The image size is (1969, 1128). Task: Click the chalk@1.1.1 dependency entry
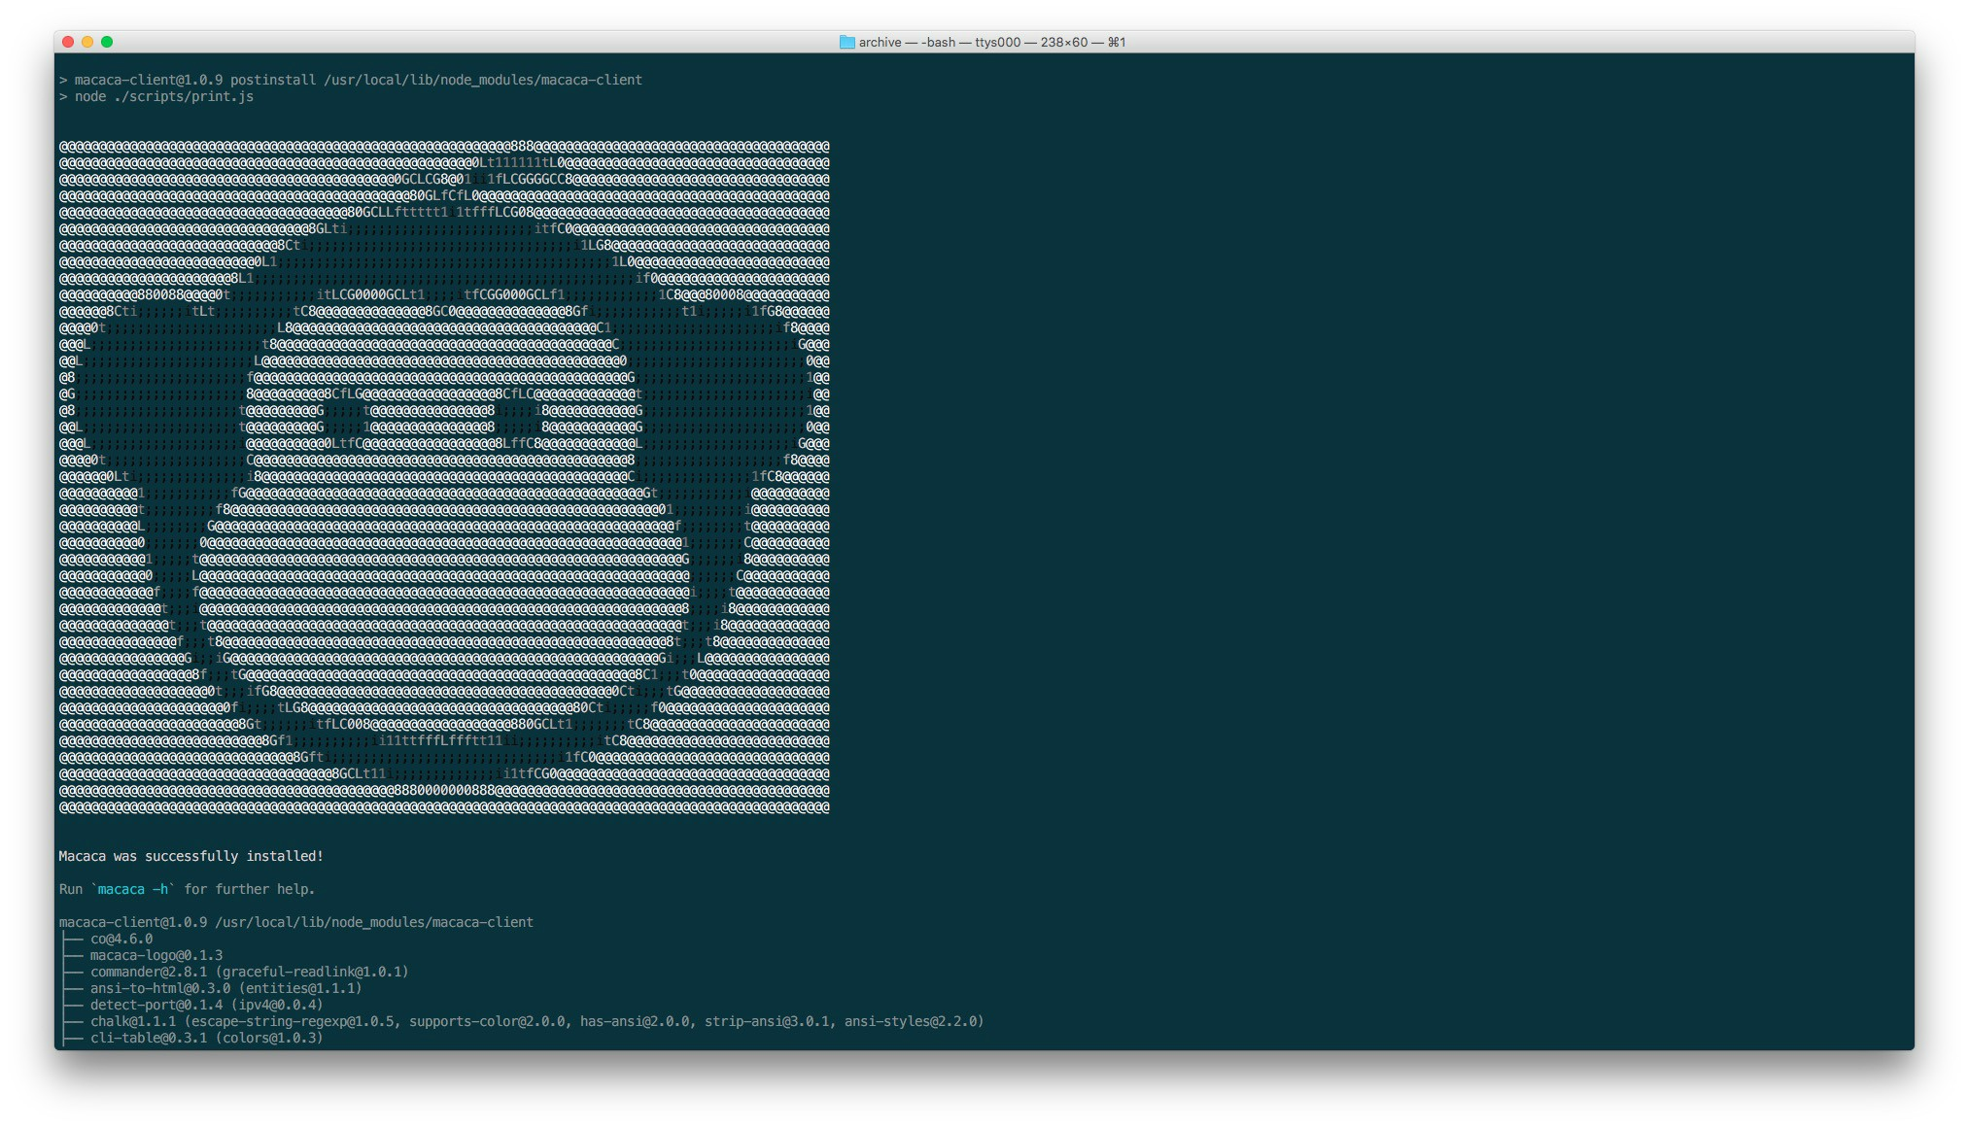point(132,1021)
